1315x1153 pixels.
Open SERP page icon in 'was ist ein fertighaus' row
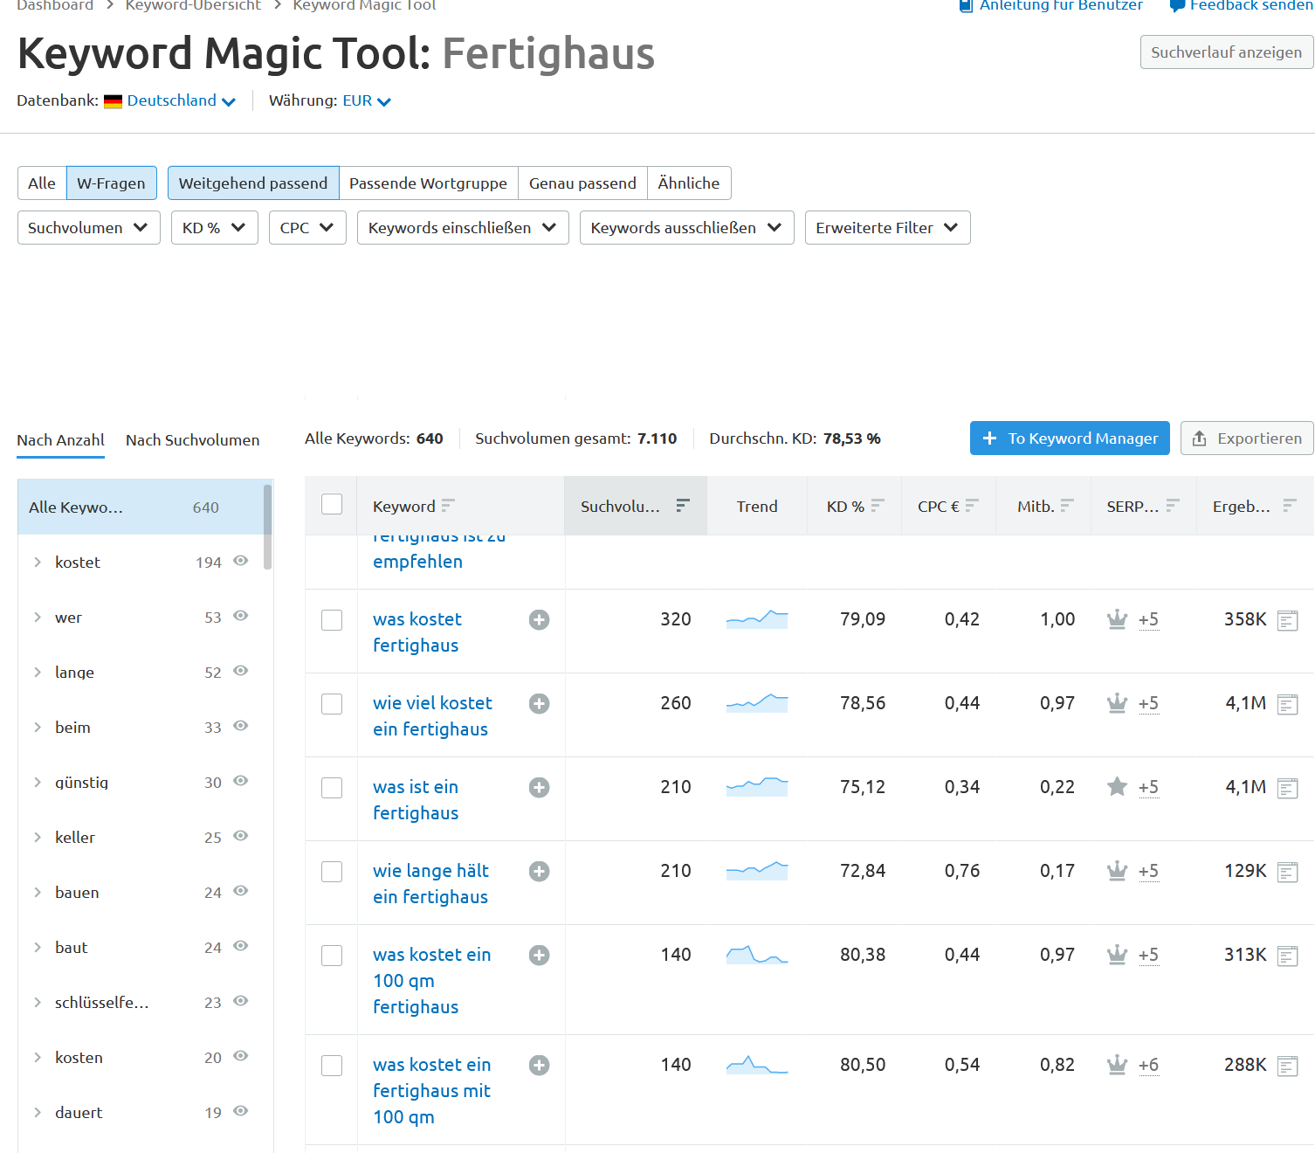click(x=1287, y=788)
